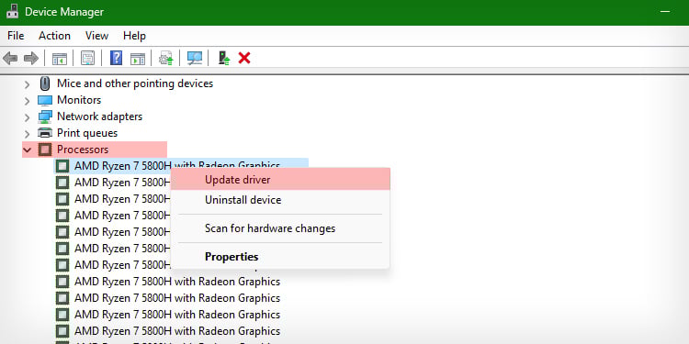Click the Back arrow toolbar icon
The height and width of the screenshot is (344, 689).
pos(10,58)
